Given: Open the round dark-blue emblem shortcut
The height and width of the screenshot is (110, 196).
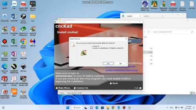Looking at the screenshot, I should 145,5.
